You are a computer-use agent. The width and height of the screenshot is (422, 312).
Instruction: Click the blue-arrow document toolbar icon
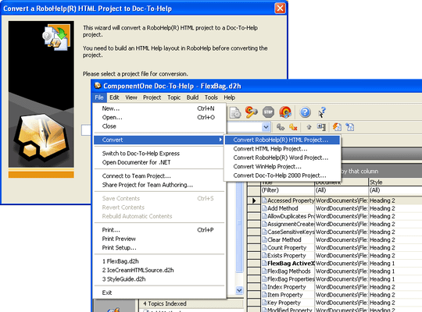click(x=350, y=127)
